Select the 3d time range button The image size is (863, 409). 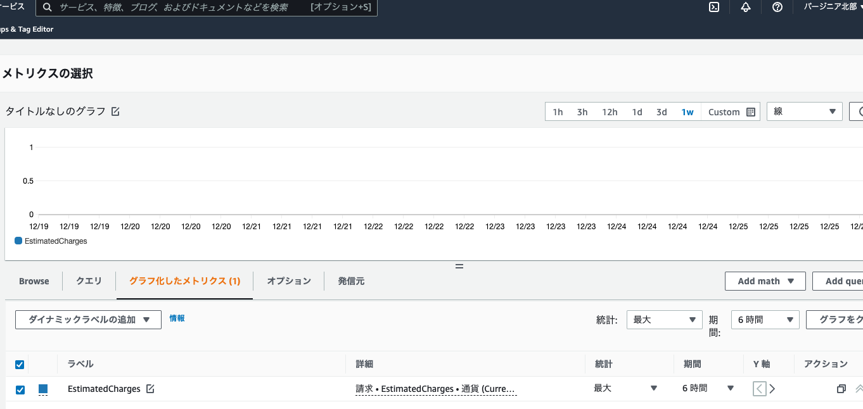point(662,111)
